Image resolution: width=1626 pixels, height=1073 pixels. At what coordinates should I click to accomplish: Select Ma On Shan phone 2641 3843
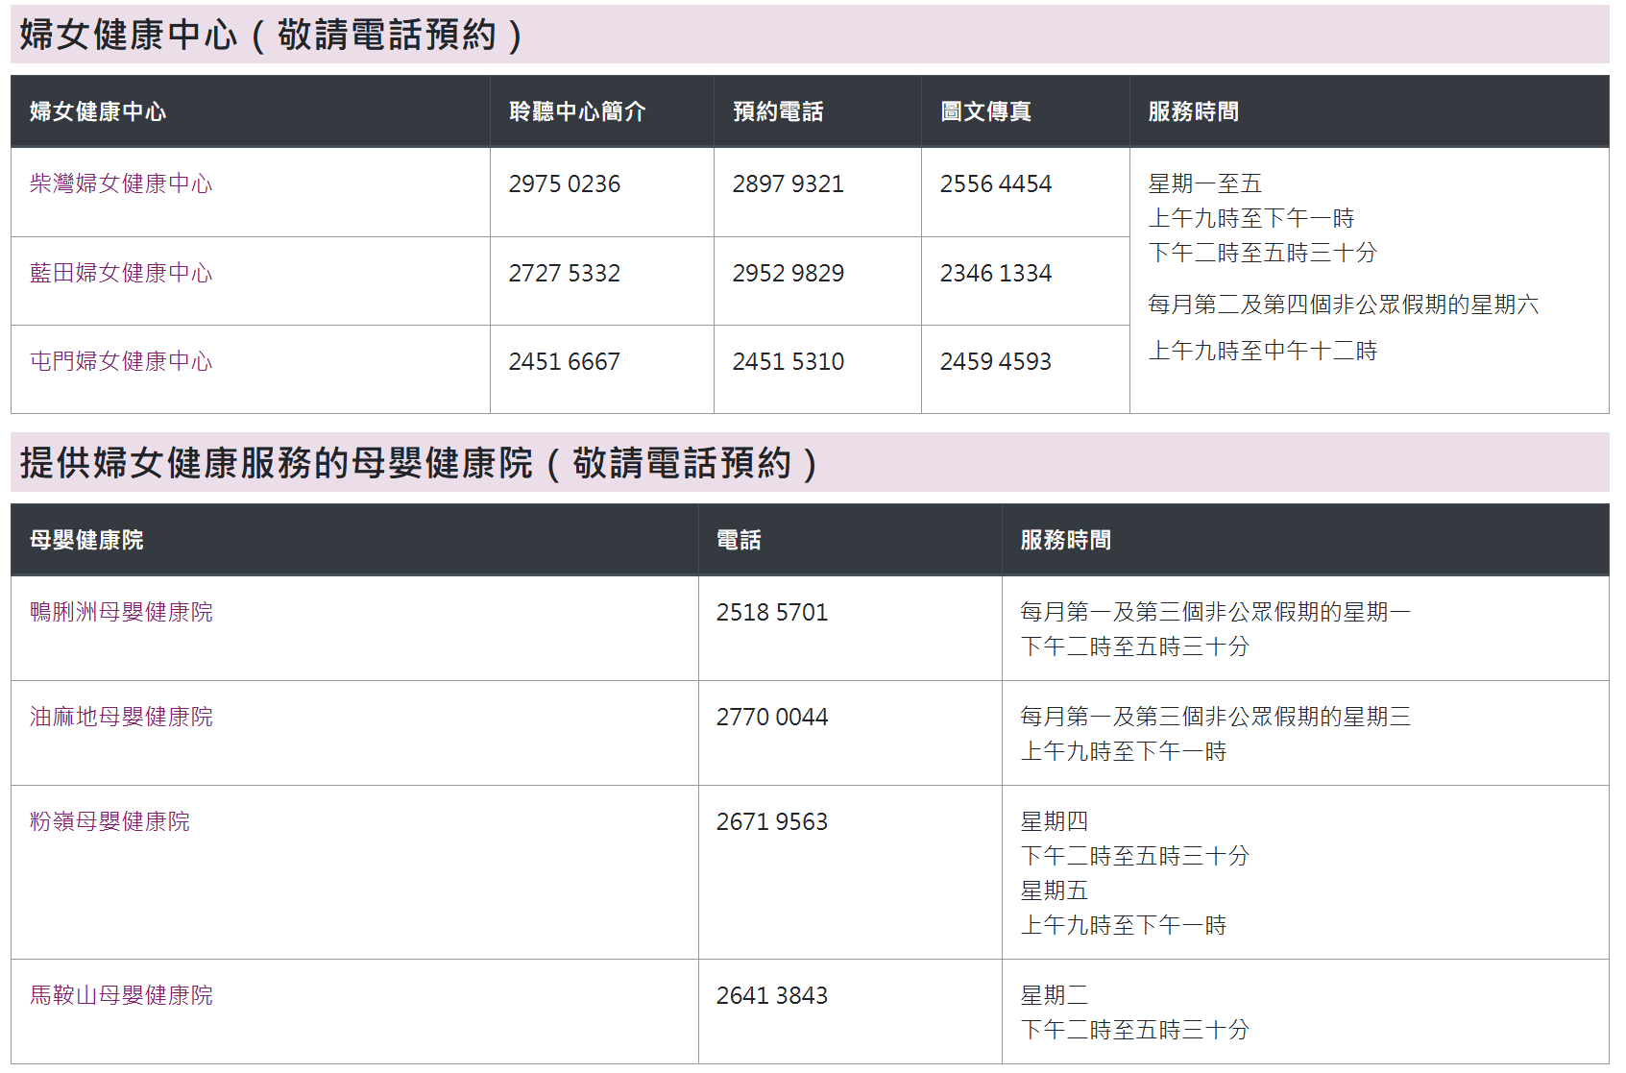pos(771,995)
